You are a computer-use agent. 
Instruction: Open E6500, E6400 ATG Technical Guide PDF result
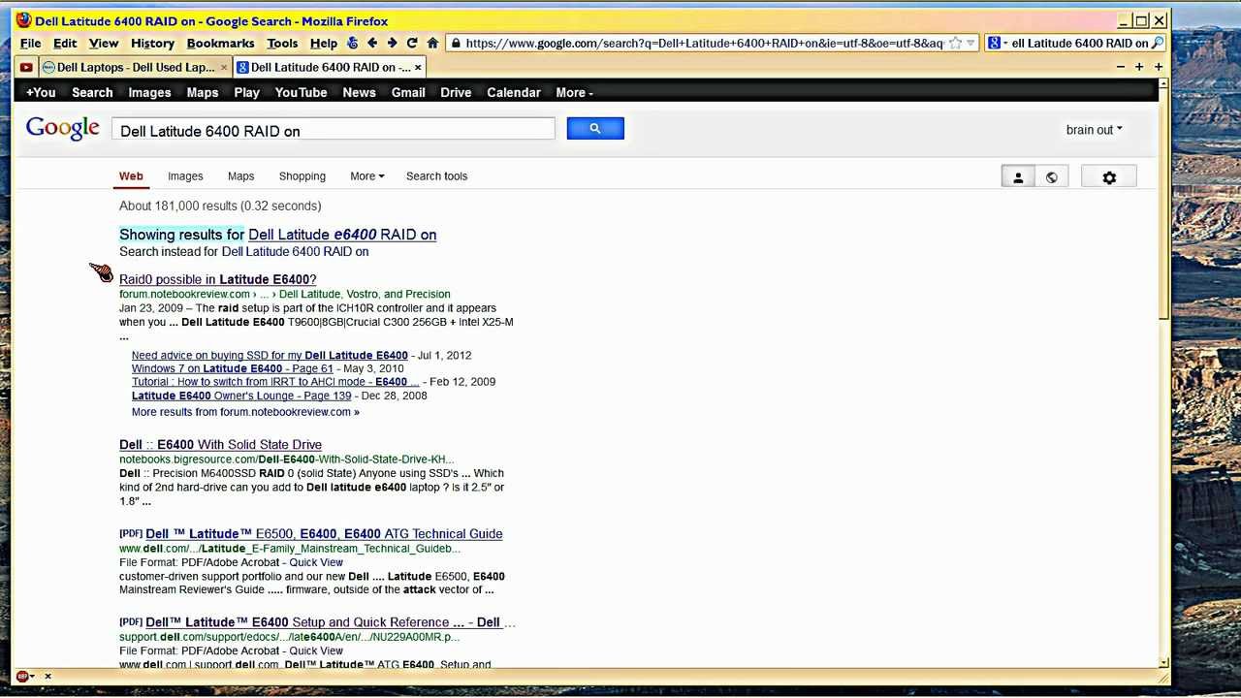click(324, 534)
